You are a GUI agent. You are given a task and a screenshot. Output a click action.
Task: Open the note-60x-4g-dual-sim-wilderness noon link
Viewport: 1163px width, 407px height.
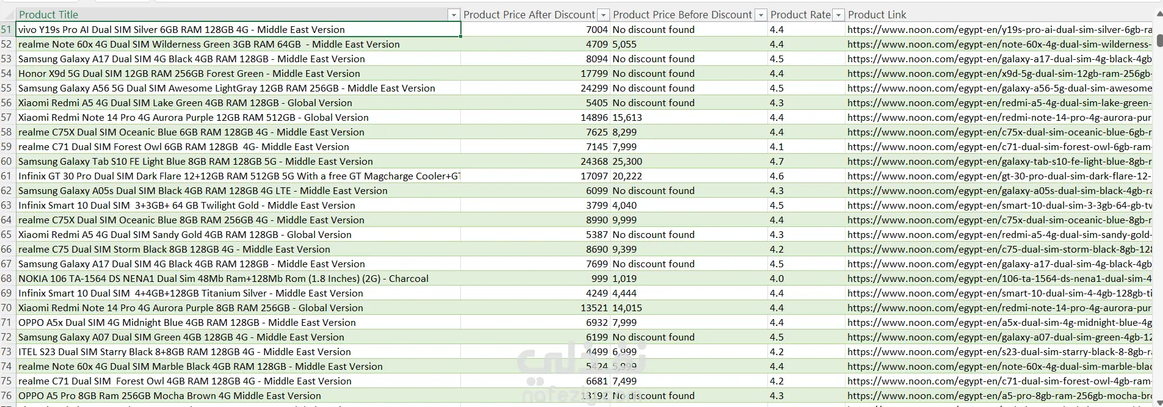click(999, 44)
